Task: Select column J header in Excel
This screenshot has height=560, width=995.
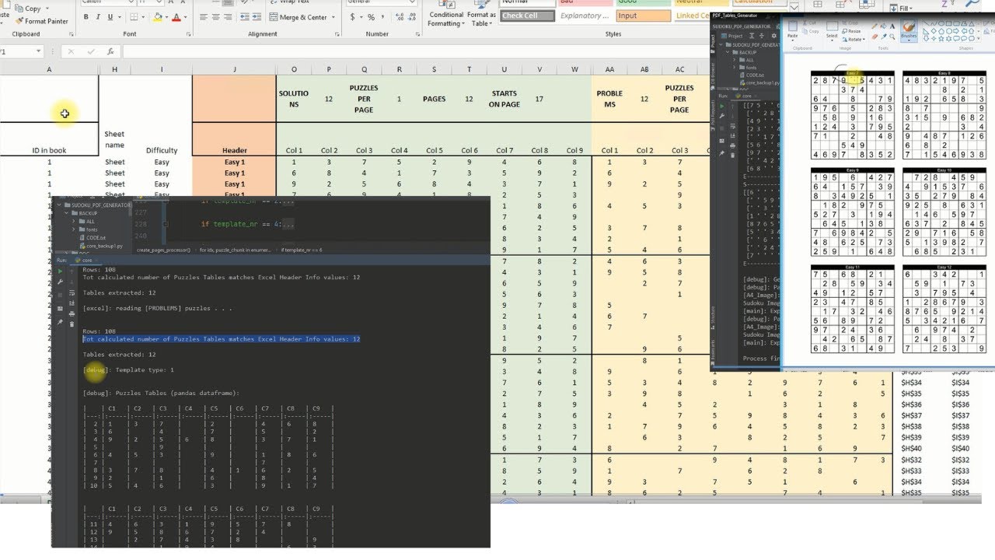Action: tap(234, 69)
